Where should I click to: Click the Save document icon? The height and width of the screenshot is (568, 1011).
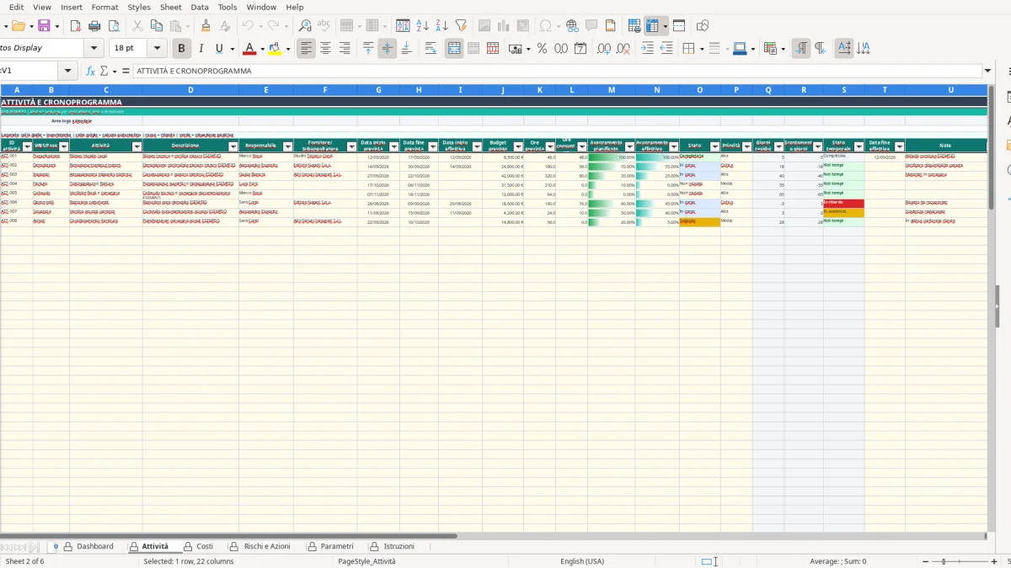(44, 26)
